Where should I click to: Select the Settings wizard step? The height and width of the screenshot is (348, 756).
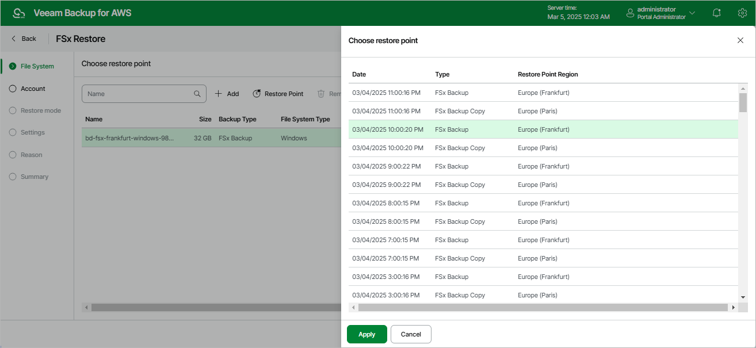click(x=32, y=132)
